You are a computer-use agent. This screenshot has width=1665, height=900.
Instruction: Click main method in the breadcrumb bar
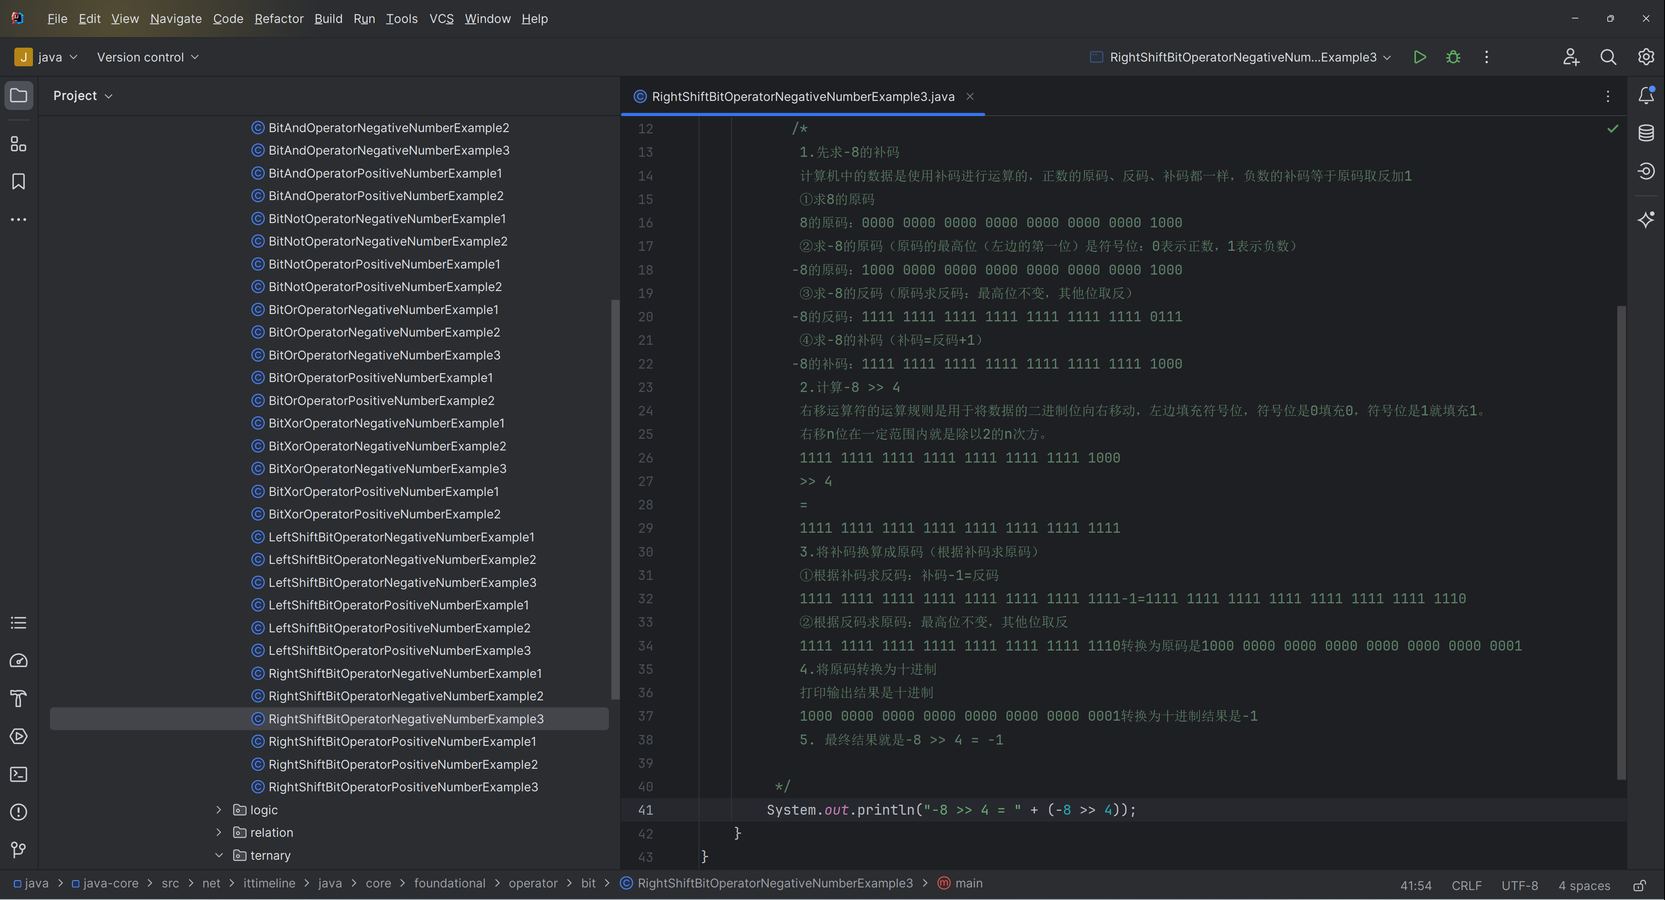coord(960,883)
